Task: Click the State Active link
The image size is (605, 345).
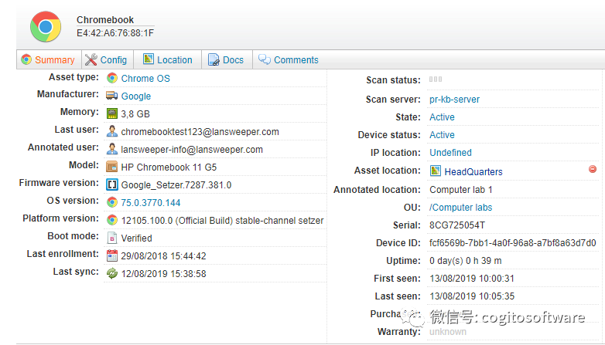Action: (442, 117)
